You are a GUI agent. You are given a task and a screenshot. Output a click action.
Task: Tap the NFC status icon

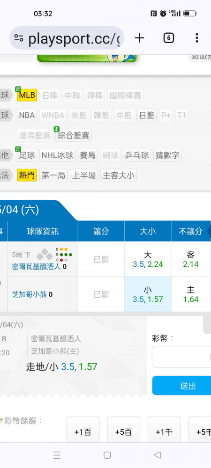154,14
